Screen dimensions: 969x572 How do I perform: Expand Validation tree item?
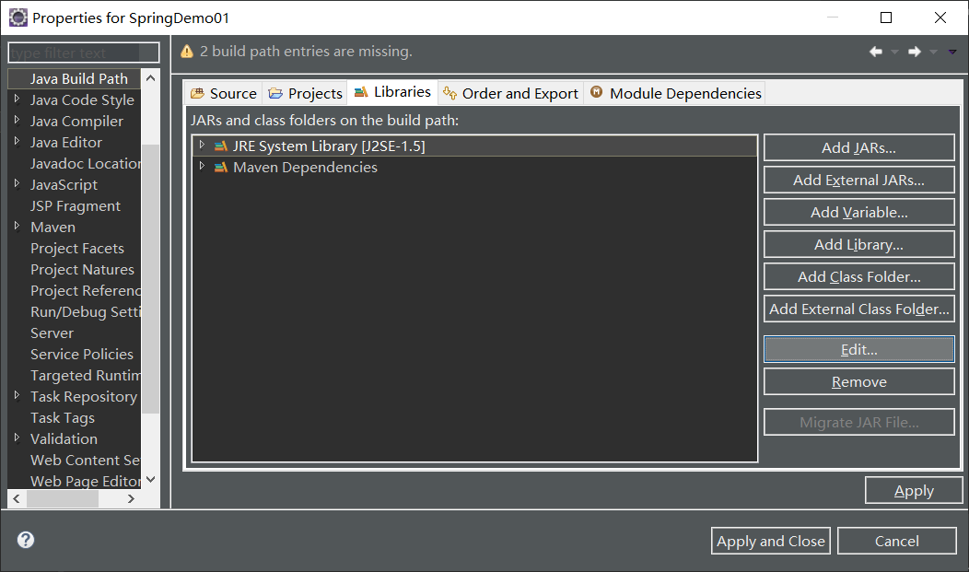(17, 438)
